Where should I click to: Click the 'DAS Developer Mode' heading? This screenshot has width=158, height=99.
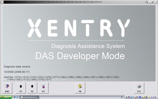pos(80,56)
